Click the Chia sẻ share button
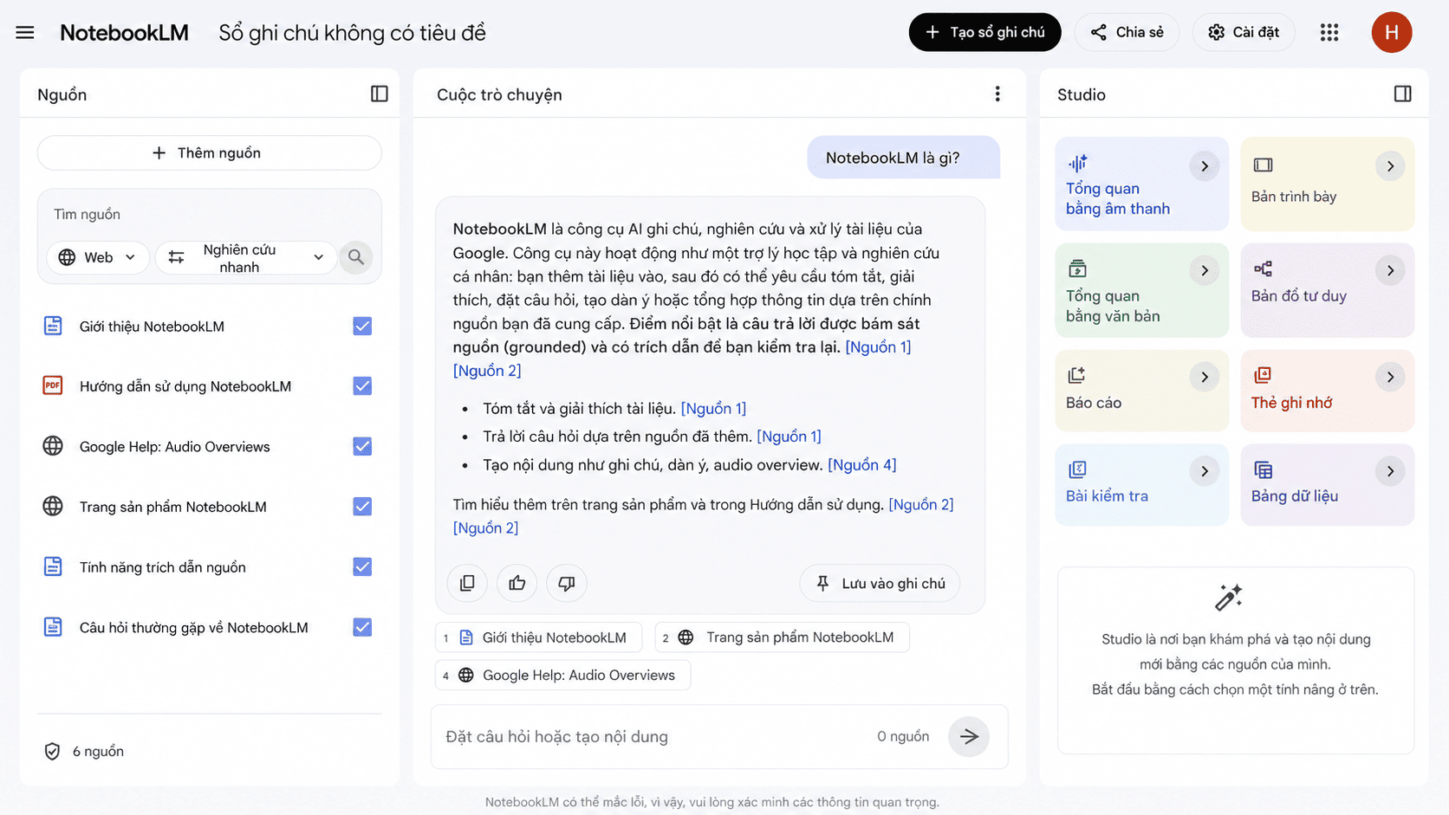Viewport: 1449px width, 815px height. pos(1127,32)
